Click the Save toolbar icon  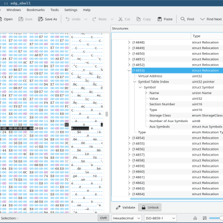(21, 19)
